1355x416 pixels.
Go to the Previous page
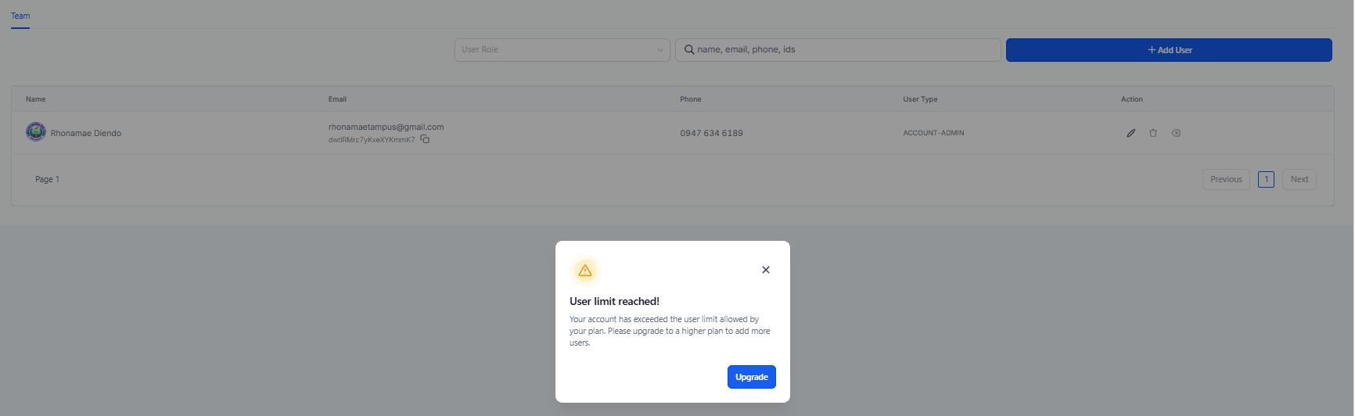click(x=1226, y=179)
